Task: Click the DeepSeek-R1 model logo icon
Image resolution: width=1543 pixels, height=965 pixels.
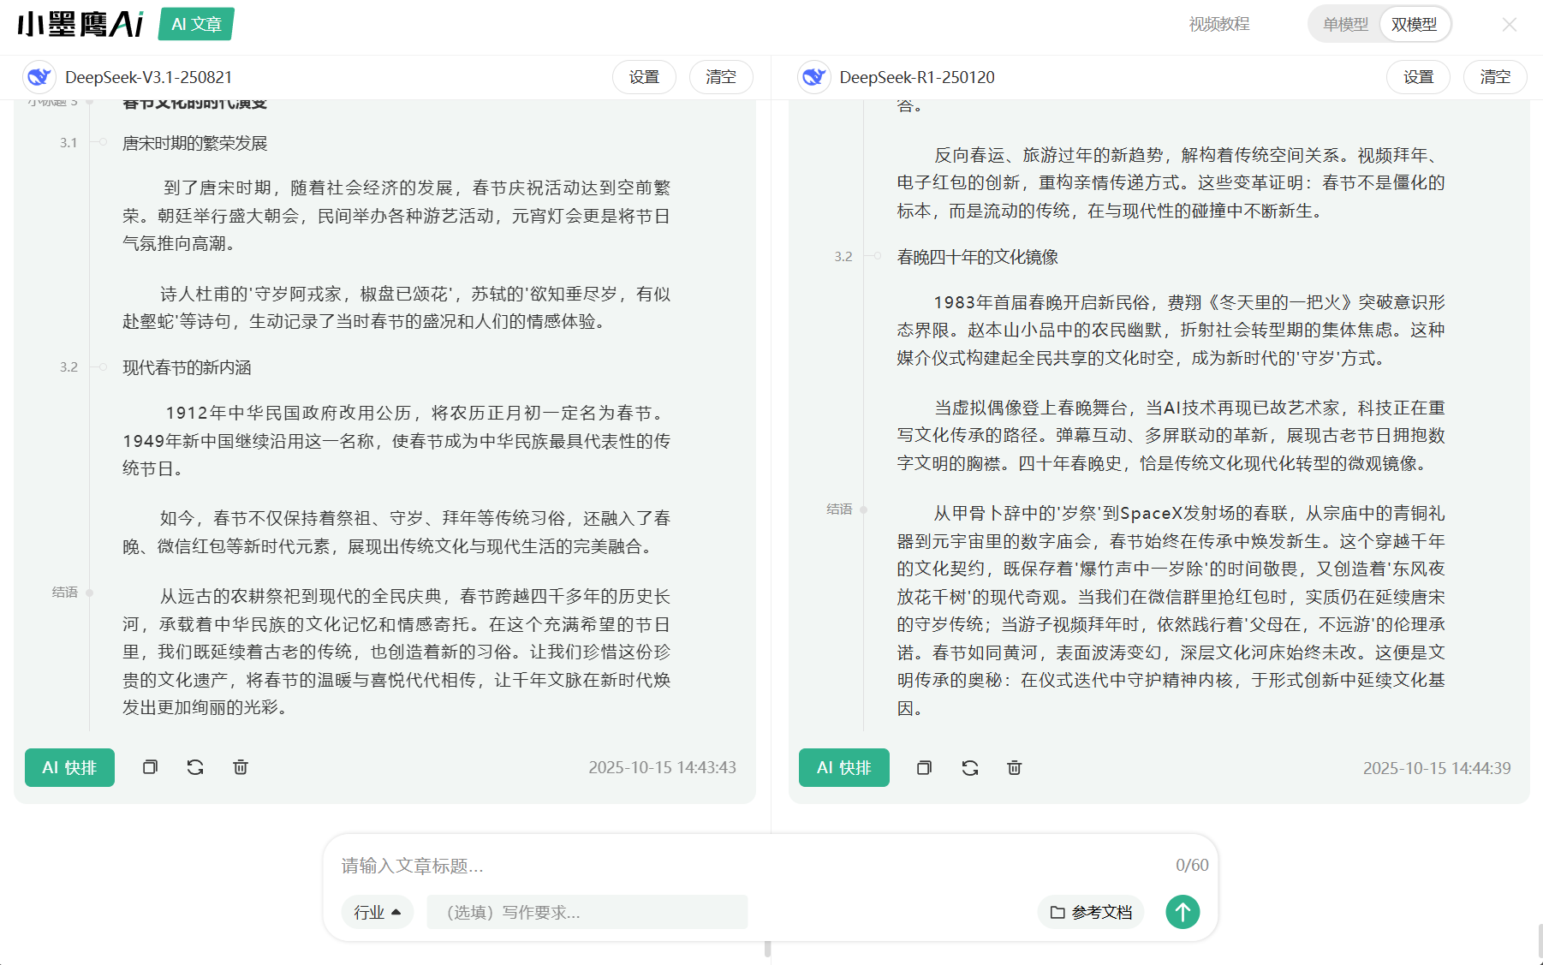Action: click(x=813, y=77)
